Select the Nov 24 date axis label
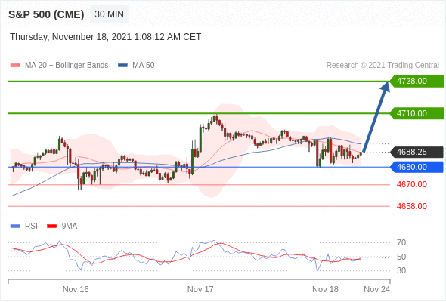 (377, 289)
